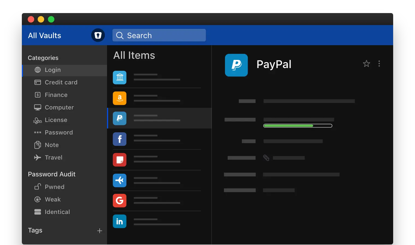The height and width of the screenshot is (245, 415).
Task: Expand the Password Audit section
Action: (52, 174)
